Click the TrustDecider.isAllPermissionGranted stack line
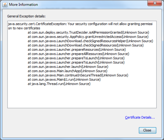This screenshot has width=164, height=140. pos(88,32)
